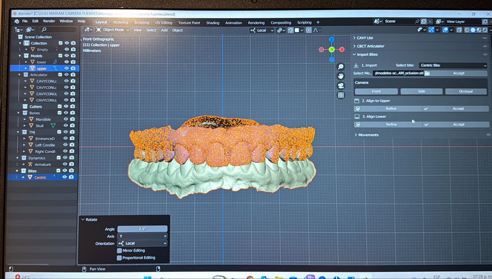Click the snap magnet icon in header

[291, 30]
